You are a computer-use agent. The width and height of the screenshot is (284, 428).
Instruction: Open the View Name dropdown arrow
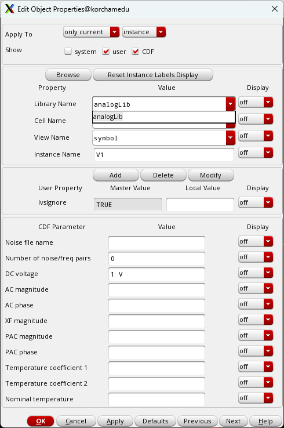(231, 138)
